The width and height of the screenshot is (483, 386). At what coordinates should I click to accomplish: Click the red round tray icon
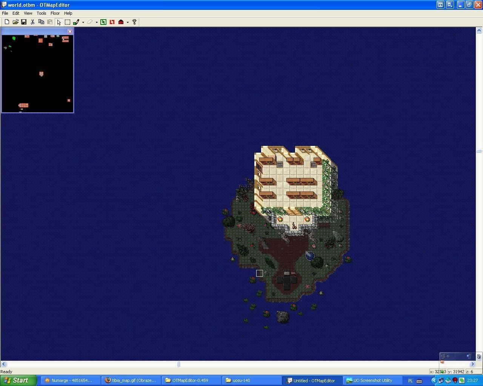[x=455, y=381]
